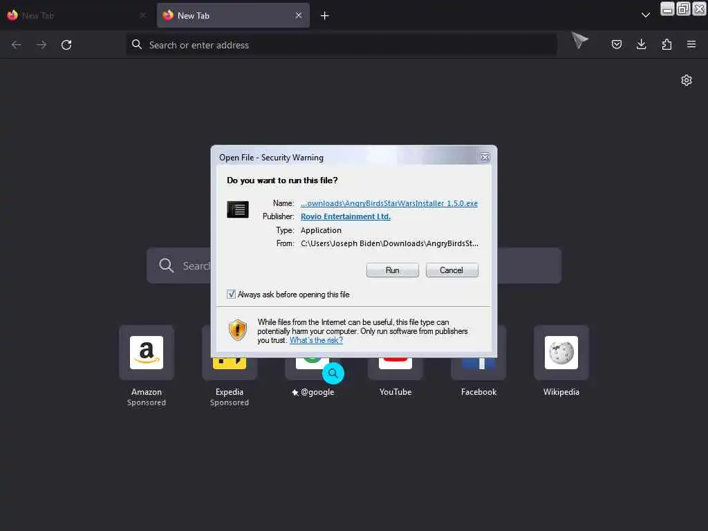Image resolution: width=708 pixels, height=531 pixels.
Task: Click the magnifier icon in address bar
Action: point(137,44)
